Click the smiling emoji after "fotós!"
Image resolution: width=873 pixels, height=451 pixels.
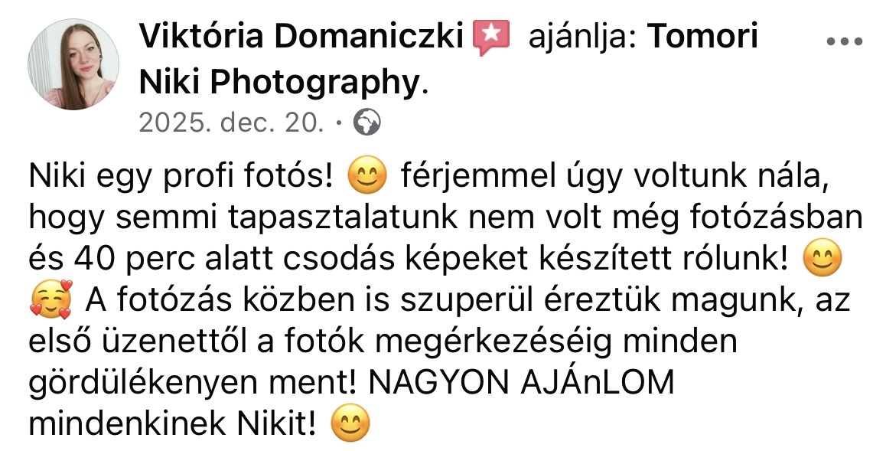366,175
